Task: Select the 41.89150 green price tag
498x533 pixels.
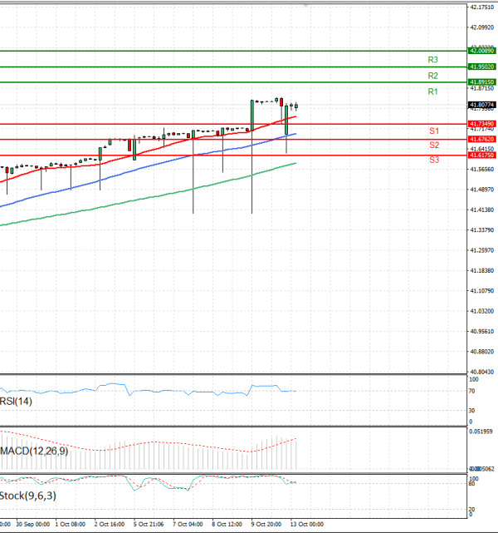Action: (x=481, y=82)
